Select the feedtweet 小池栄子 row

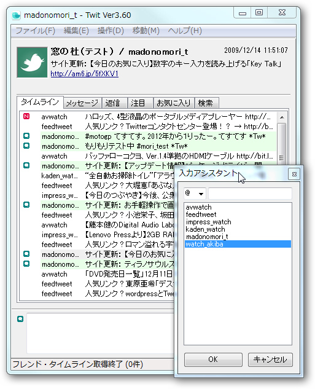(98, 215)
